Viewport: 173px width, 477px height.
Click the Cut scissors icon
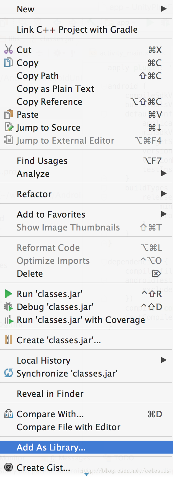(x=8, y=50)
